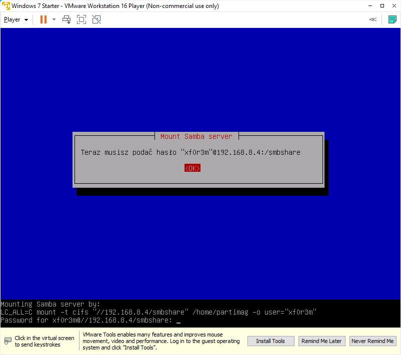Maximize the VMware Player window
The height and width of the screenshot is (355, 401).
pyautogui.click(x=368, y=6)
